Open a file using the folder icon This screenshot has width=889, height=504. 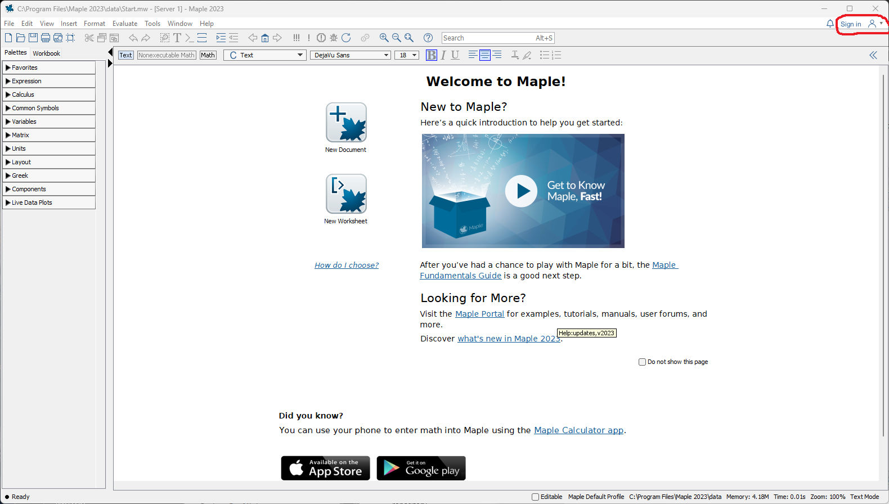click(21, 38)
